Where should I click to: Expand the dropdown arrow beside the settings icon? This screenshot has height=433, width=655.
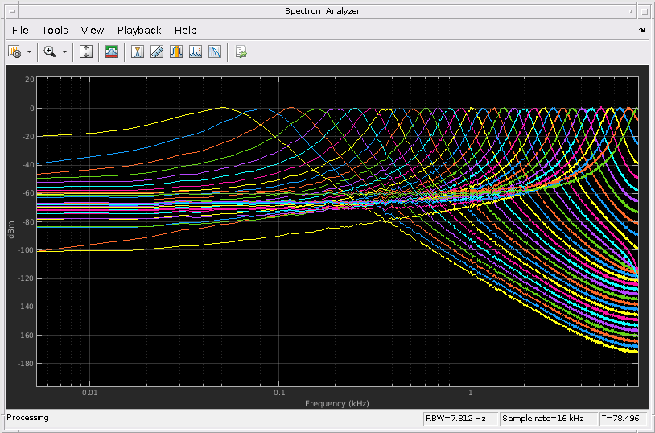click(30, 52)
